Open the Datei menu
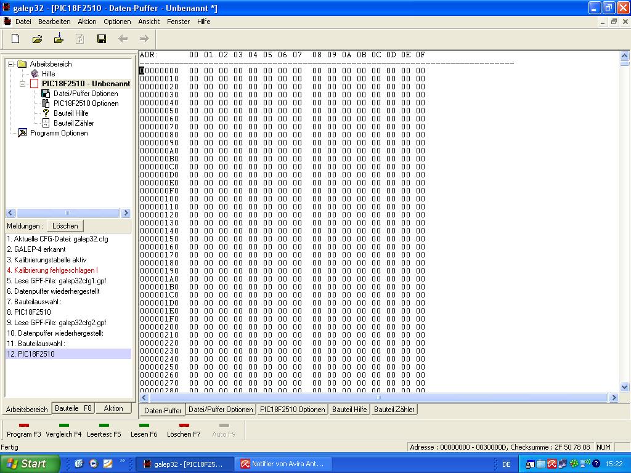631x473 pixels. 23,22
